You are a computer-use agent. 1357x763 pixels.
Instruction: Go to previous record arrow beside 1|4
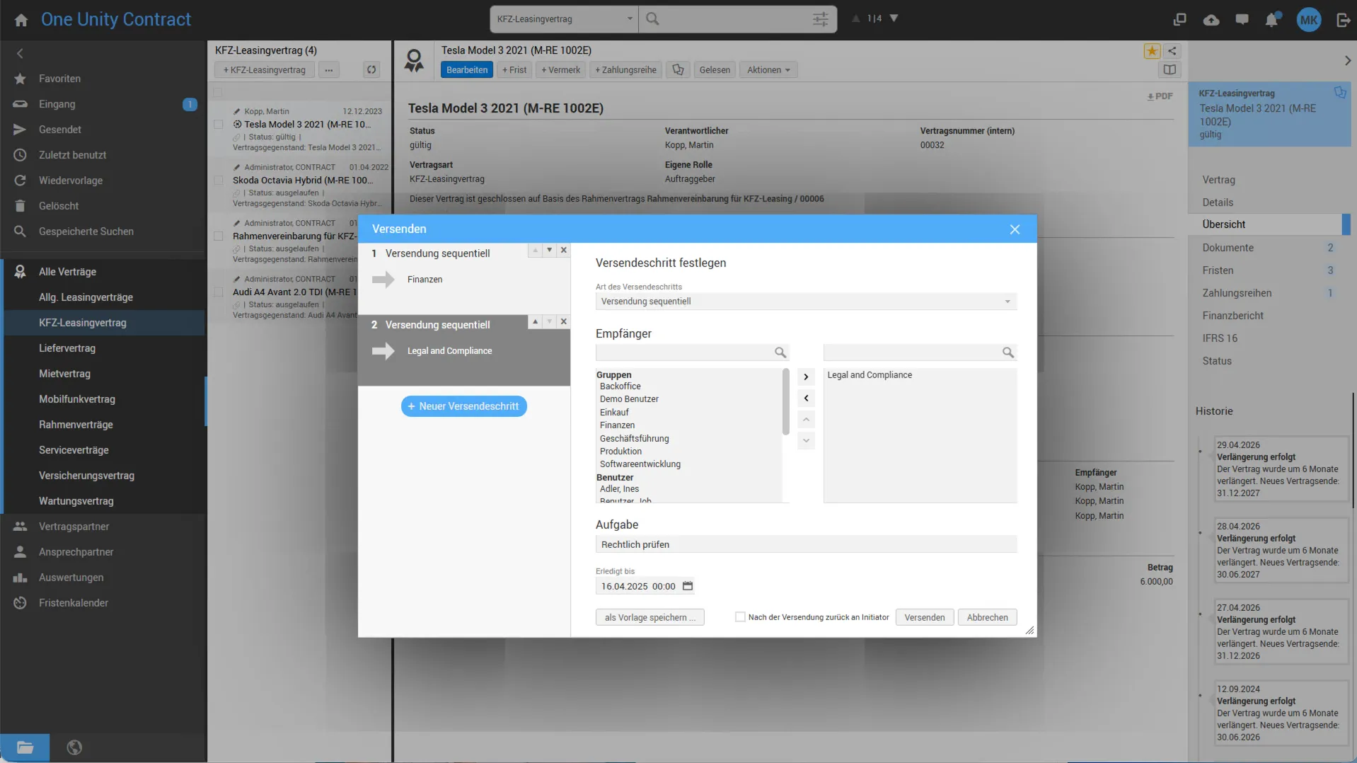click(856, 18)
